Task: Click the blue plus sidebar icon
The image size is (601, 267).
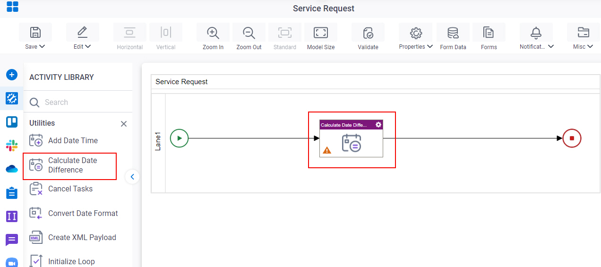Action: point(12,75)
